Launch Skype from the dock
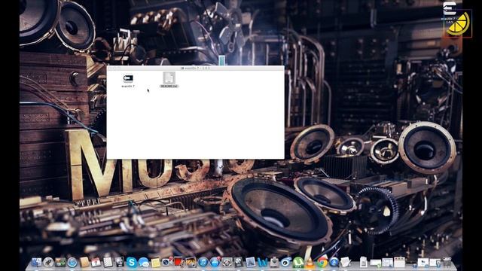The image size is (482, 271). (132, 263)
